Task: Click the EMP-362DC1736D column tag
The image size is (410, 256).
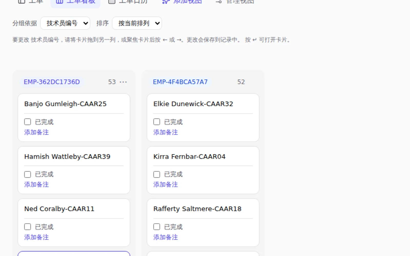Action: pyautogui.click(x=52, y=82)
